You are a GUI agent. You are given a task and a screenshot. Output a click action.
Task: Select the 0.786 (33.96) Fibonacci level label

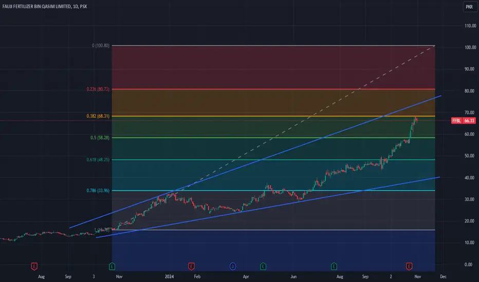coord(98,191)
